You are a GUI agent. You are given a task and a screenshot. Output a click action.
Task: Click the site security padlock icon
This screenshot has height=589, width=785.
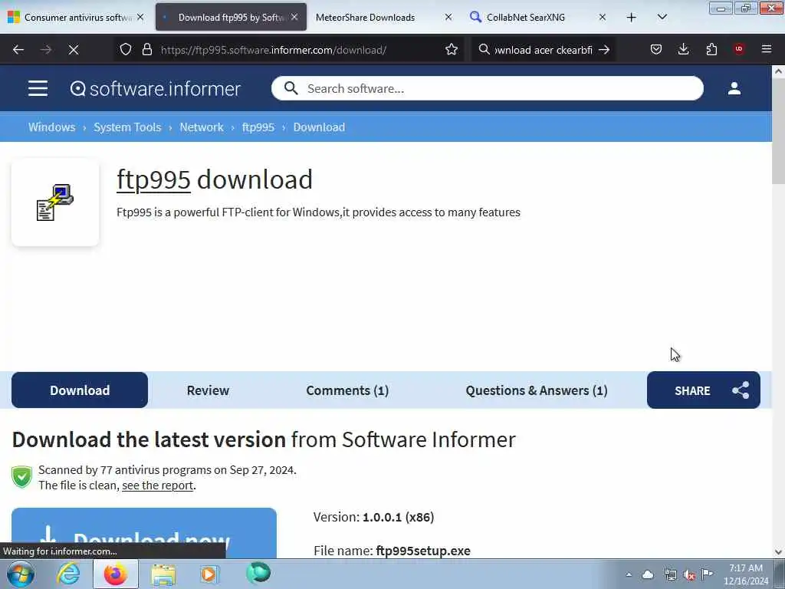[x=146, y=50]
